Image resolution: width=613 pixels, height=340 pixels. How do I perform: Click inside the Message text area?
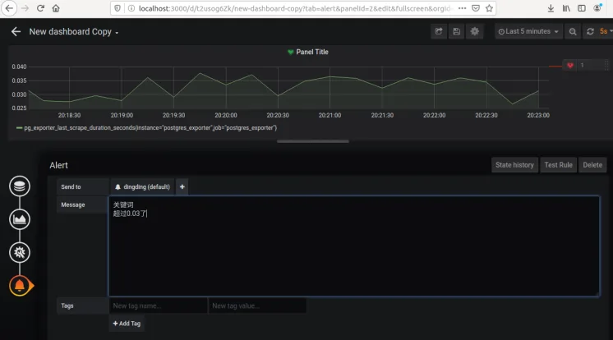click(354, 246)
